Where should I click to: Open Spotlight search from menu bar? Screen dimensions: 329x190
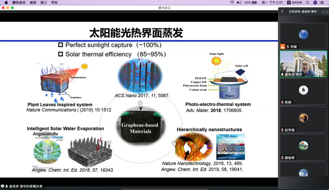[x=308, y=2]
